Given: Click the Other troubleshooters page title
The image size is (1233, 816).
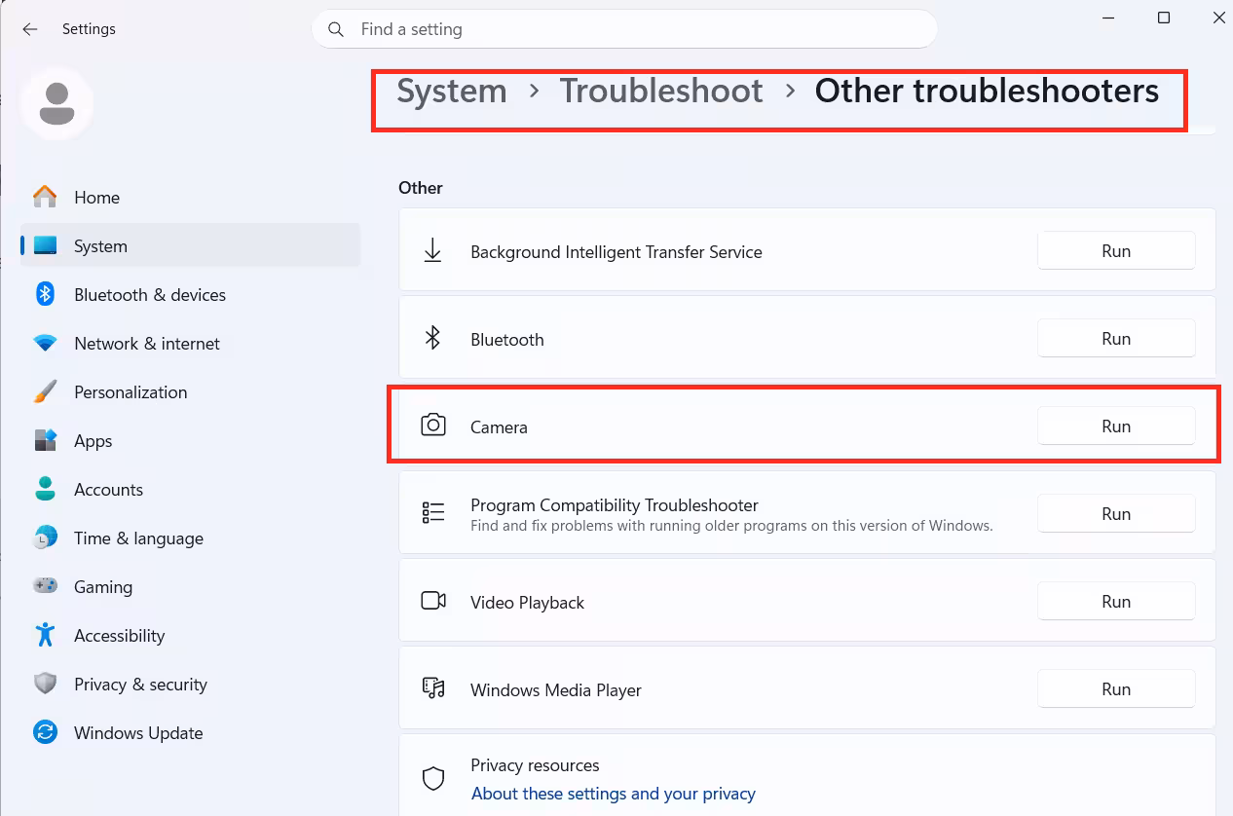Looking at the screenshot, I should tap(987, 91).
